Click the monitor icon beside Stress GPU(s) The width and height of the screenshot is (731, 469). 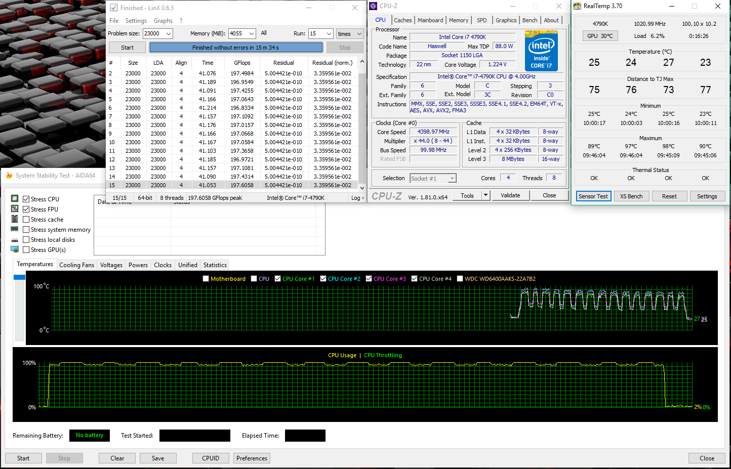[x=15, y=249]
